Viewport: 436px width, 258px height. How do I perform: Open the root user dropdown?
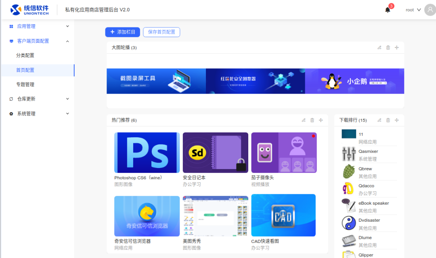pyautogui.click(x=413, y=10)
